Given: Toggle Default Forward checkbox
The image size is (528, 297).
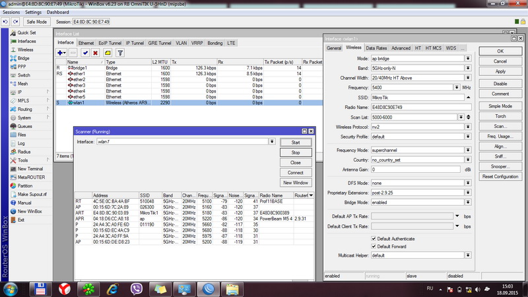Looking at the screenshot, I should [x=374, y=246].
